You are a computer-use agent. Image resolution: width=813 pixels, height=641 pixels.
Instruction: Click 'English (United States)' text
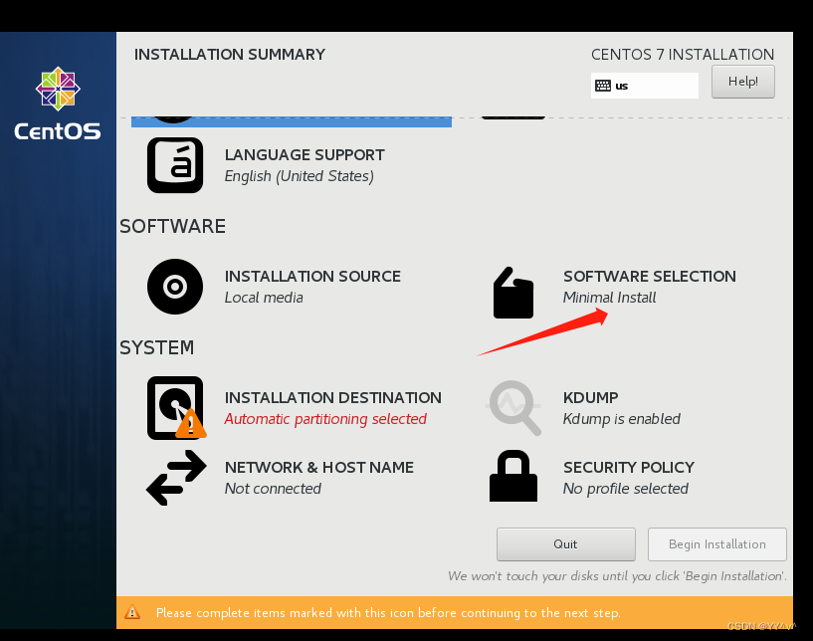[x=300, y=176]
